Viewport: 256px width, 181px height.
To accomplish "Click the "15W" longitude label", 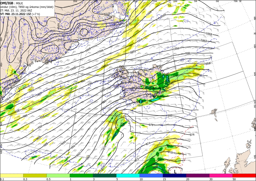I will (x=155, y=1).
